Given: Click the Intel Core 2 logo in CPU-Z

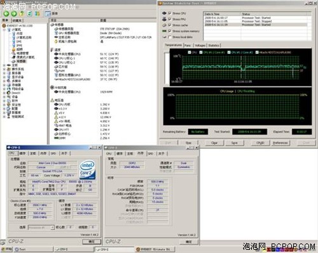Looking at the screenshot, I should pos(87,169).
